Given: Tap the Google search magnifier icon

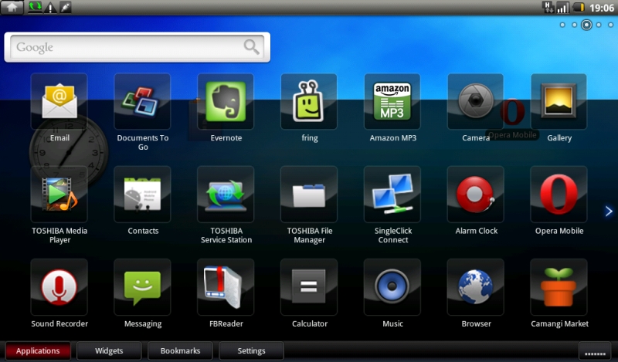Looking at the screenshot, I should click(x=251, y=47).
